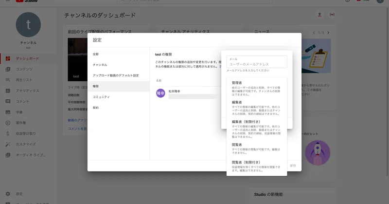Click the Settings gear icon in sidebar
This screenshot has width=389, height=204.
(x=8, y=194)
